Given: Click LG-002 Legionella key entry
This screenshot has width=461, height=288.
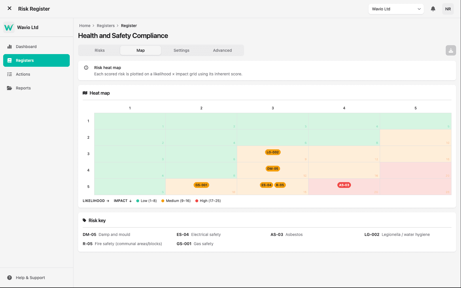Looking at the screenshot, I should click(397, 234).
